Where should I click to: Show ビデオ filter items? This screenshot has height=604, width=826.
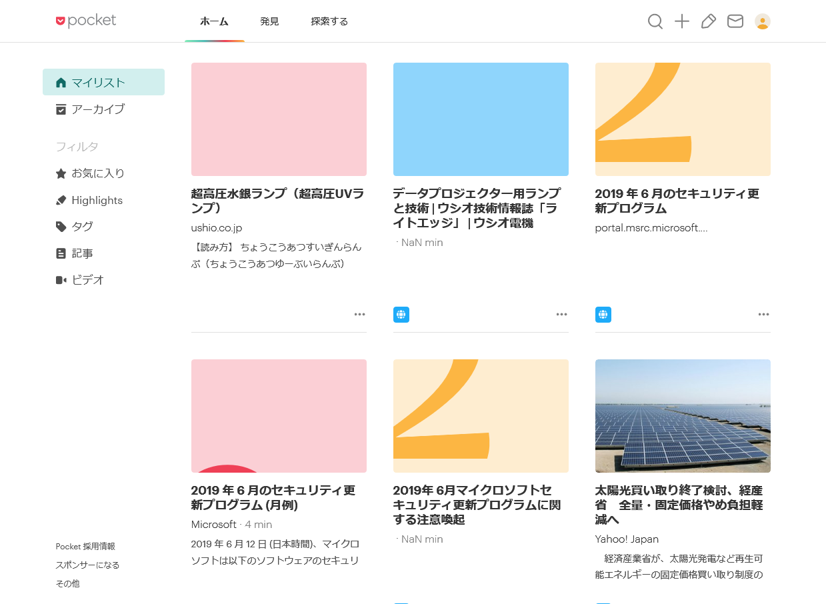click(x=87, y=280)
